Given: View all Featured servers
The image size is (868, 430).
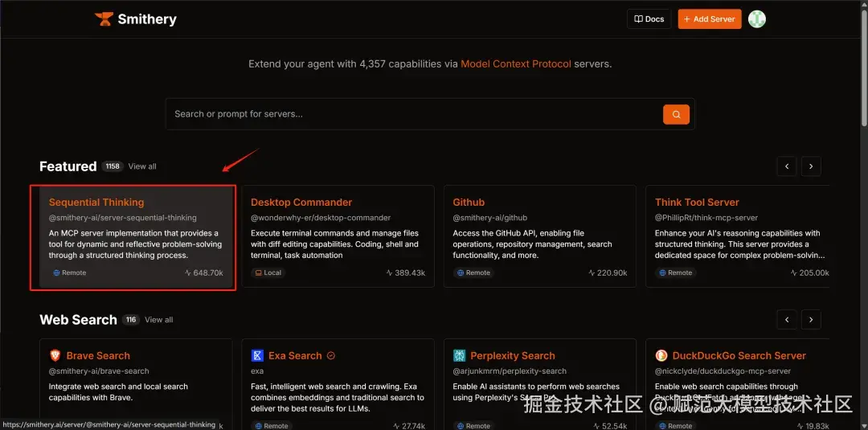Looking at the screenshot, I should coord(142,166).
